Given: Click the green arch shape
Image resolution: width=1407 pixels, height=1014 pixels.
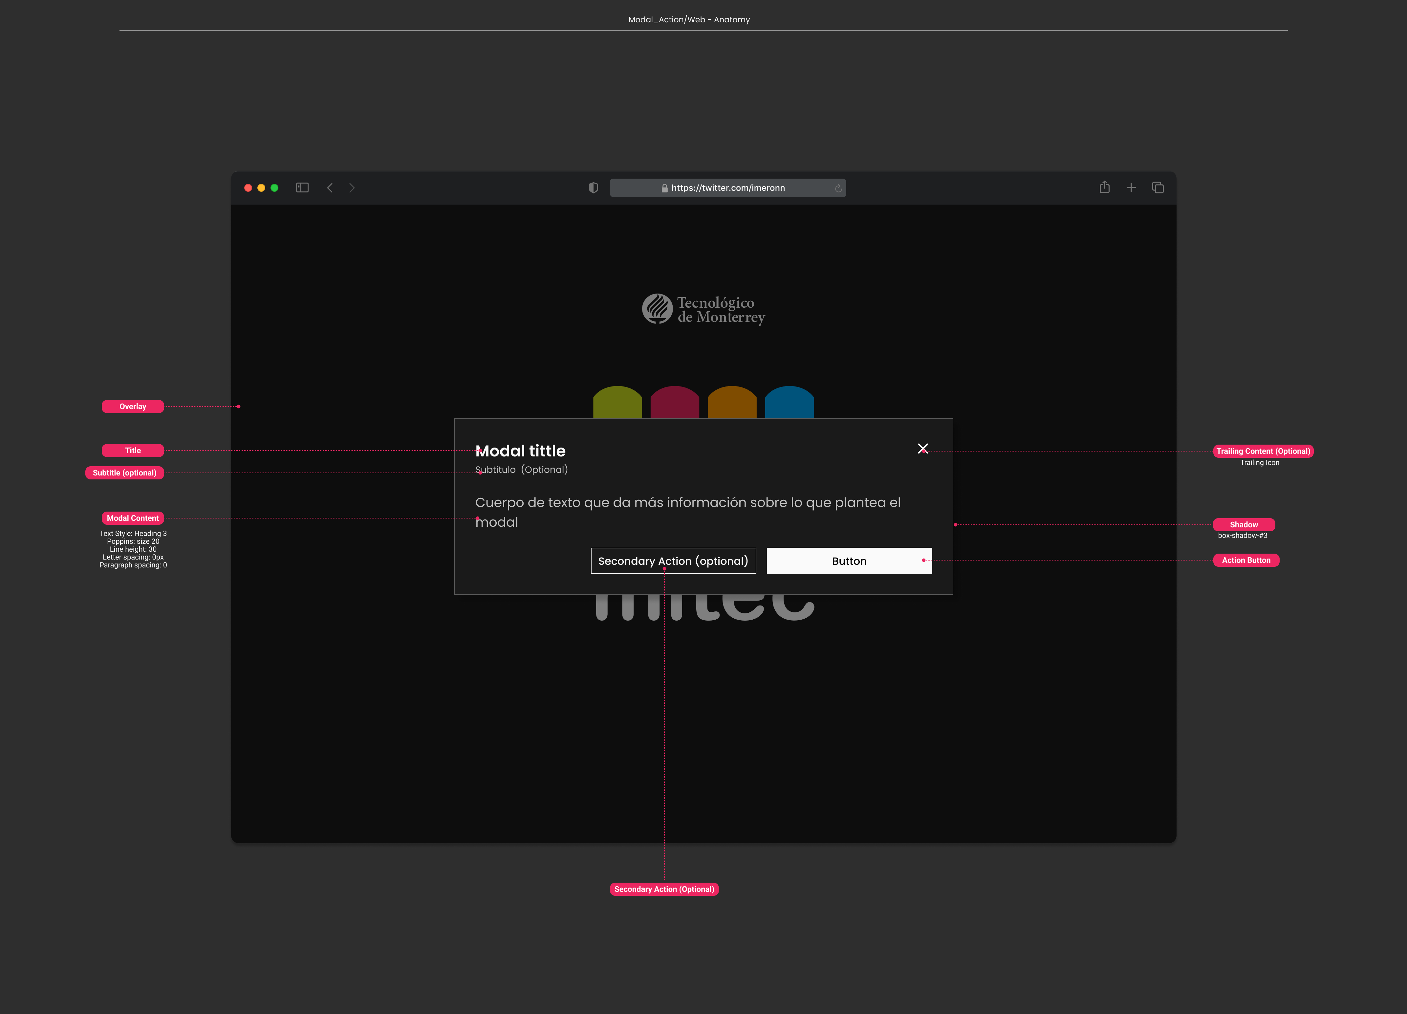Looking at the screenshot, I should pyautogui.click(x=617, y=402).
